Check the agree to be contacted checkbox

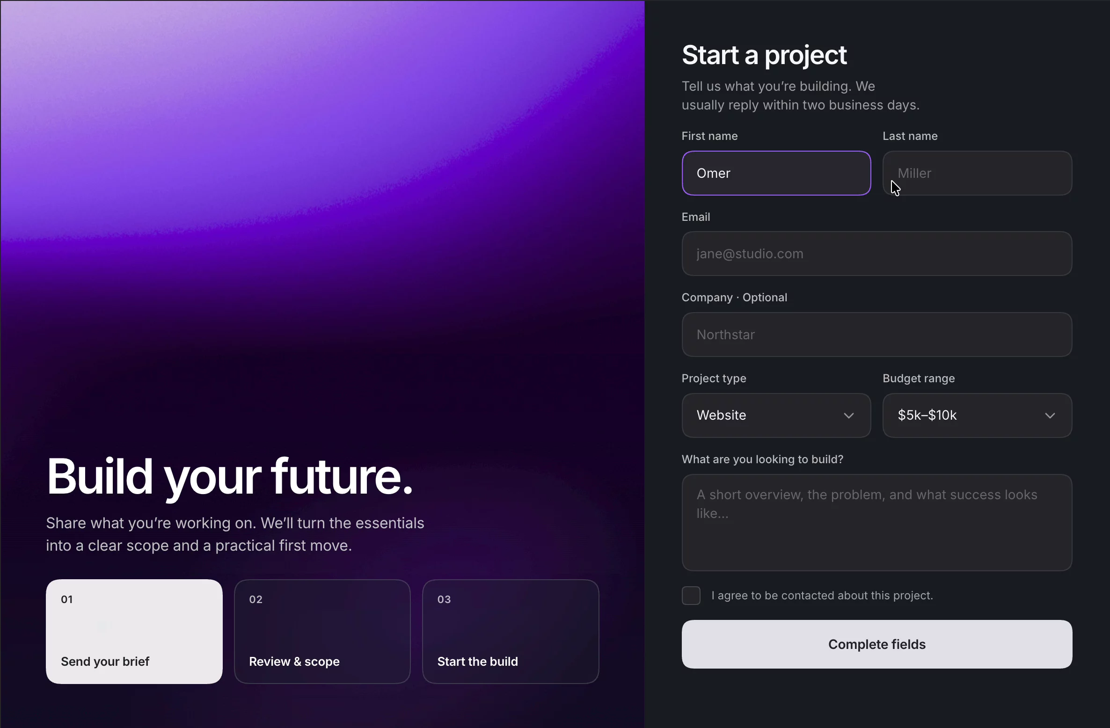pos(691,596)
